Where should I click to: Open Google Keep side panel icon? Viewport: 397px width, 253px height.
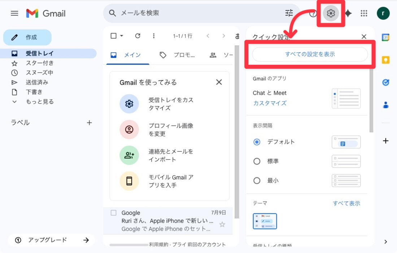click(385, 60)
